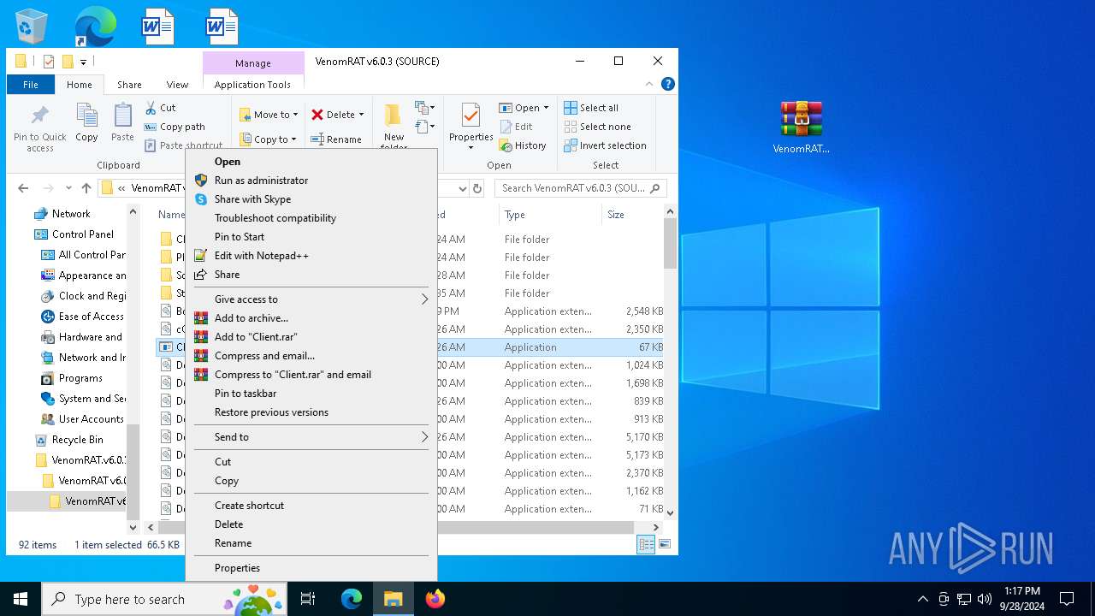
Task: Choose Compress and email...
Action: 311,356
